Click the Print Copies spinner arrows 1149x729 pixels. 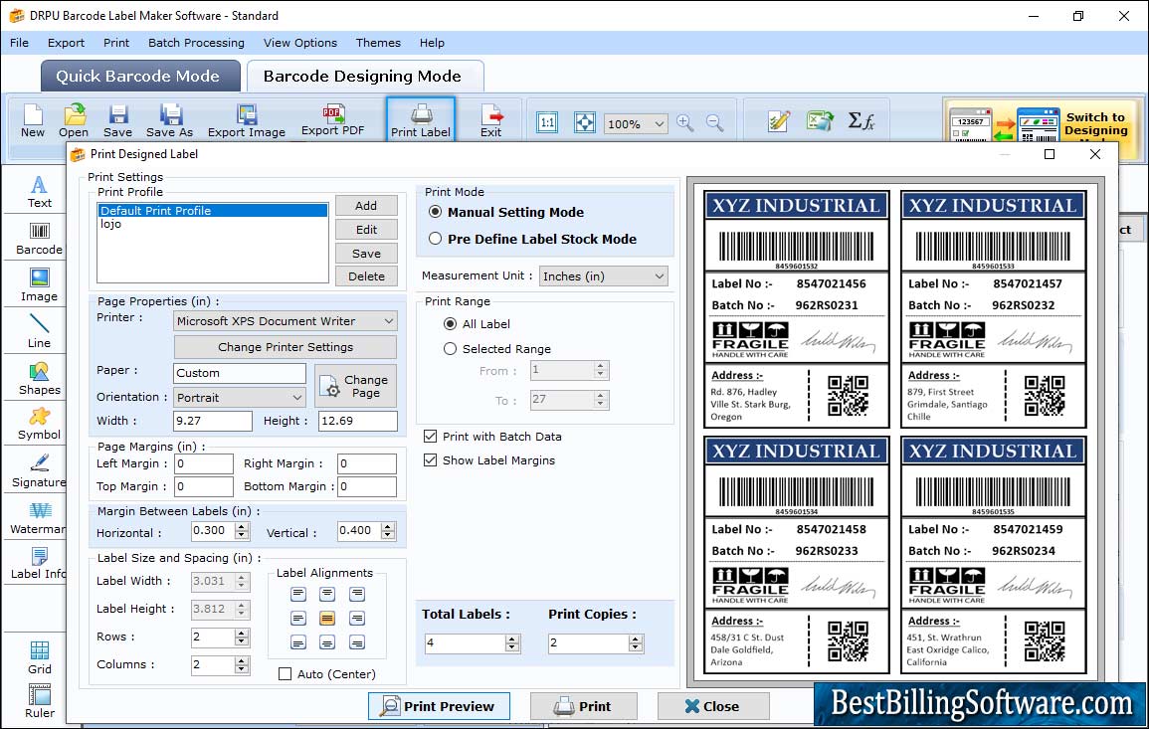click(x=636, y=643)
